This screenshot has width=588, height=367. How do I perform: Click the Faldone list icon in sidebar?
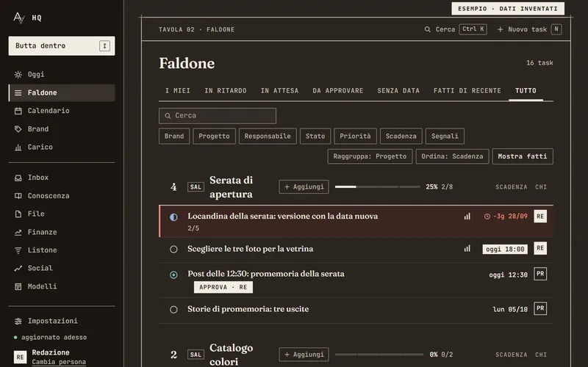coord(18,92)
